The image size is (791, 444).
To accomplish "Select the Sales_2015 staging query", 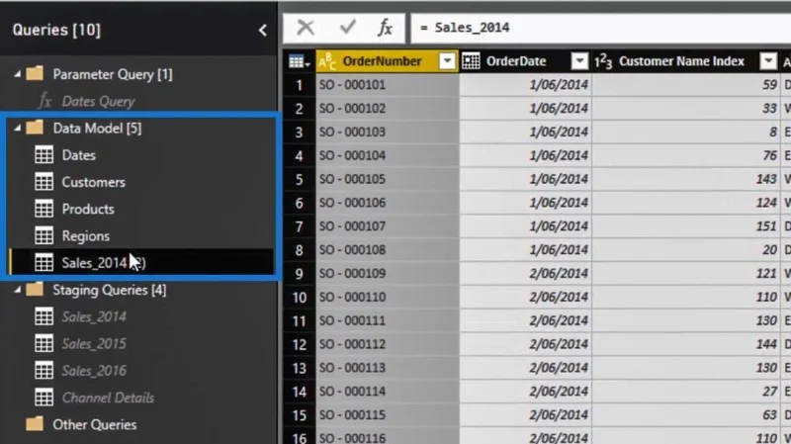I will tap(94, 344).
